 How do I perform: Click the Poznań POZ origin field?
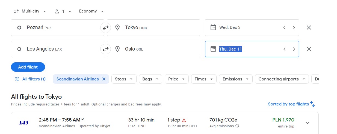(57, 27)
